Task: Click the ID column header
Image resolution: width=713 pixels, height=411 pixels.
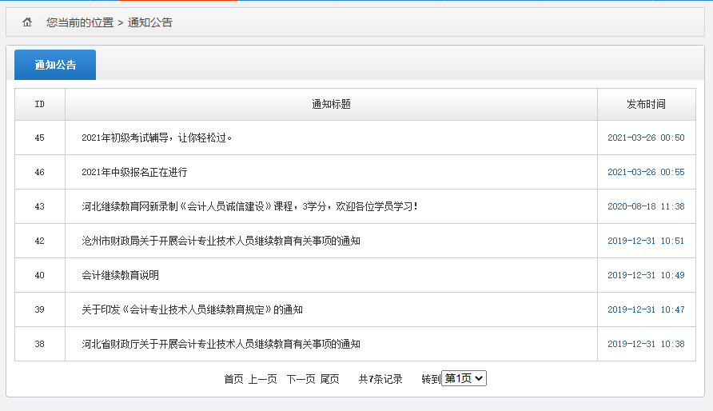Action: [x=40, y=104]
